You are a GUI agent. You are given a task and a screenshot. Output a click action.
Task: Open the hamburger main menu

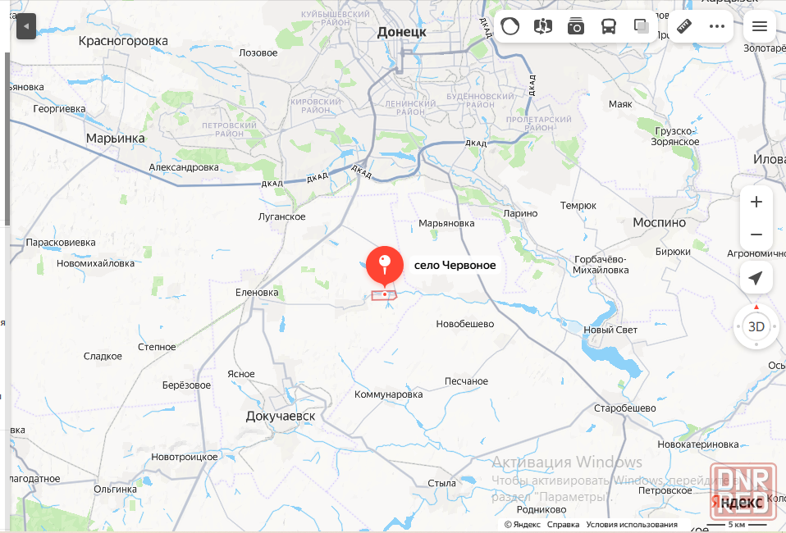(760, 26)
